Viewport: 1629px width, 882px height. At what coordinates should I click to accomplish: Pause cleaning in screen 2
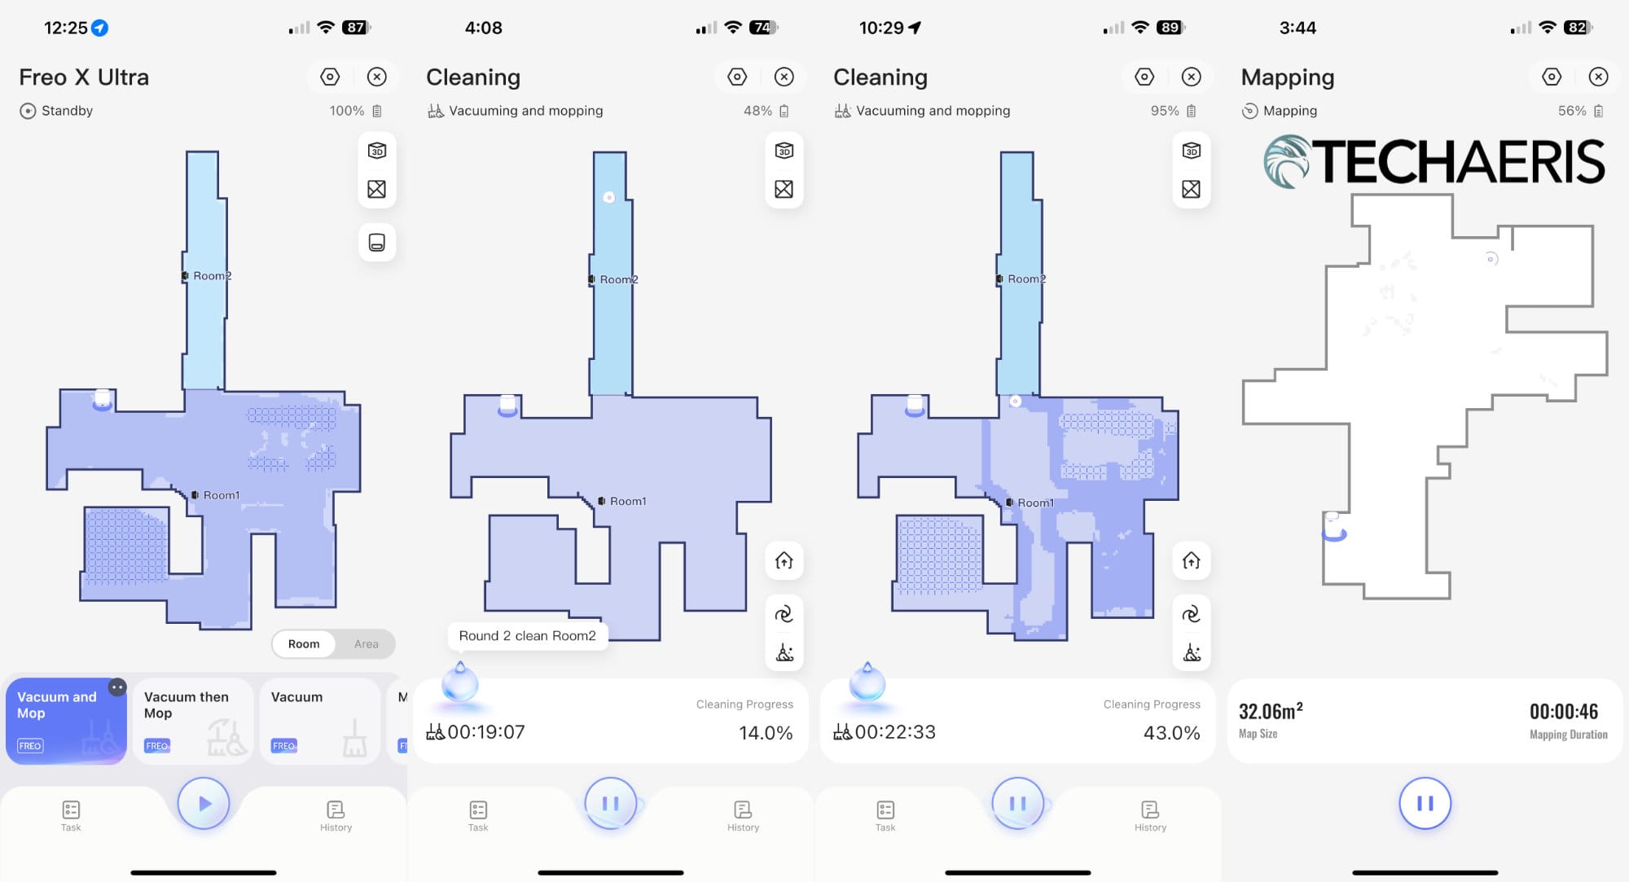[610, 804]
